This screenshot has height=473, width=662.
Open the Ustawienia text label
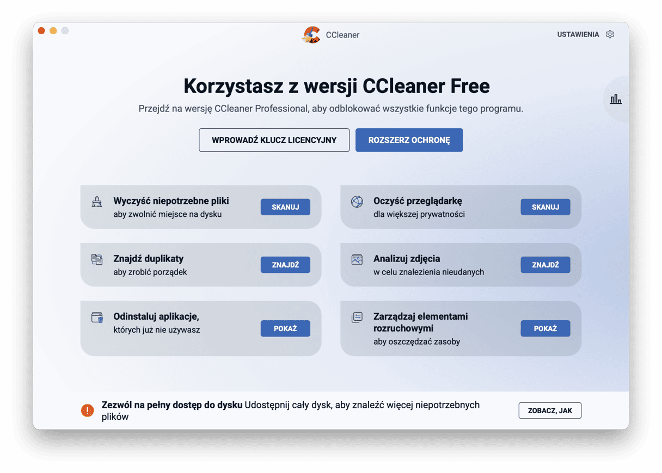point(578,34)
